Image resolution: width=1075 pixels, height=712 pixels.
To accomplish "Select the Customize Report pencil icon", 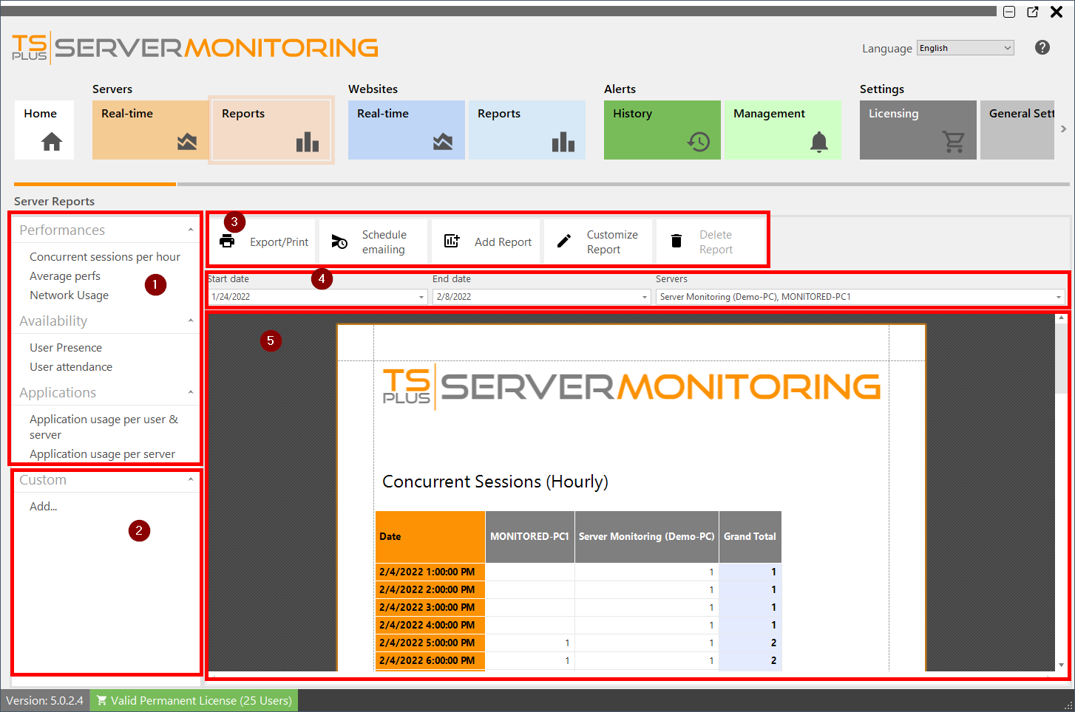I will pos(564,241).
